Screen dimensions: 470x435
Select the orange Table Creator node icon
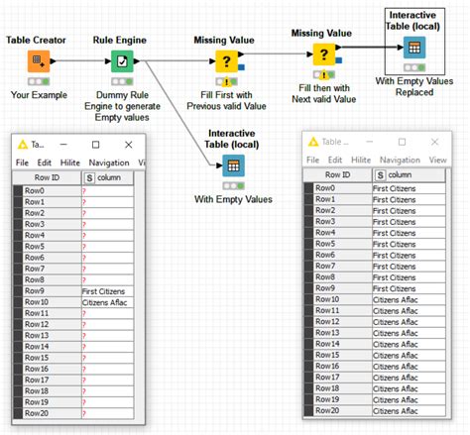(39, 61)
